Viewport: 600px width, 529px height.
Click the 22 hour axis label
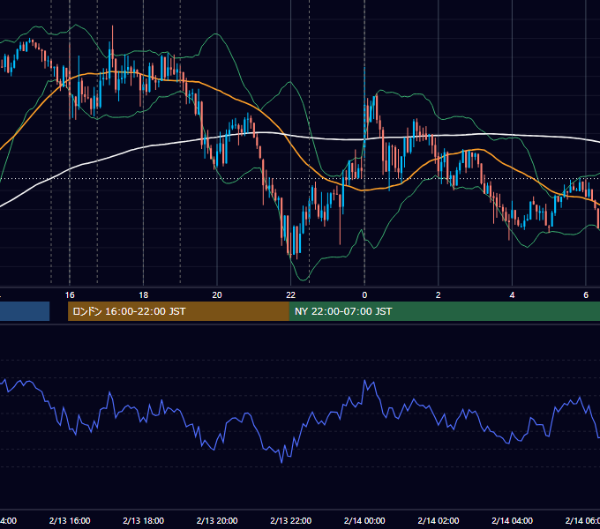coord(291,295)
